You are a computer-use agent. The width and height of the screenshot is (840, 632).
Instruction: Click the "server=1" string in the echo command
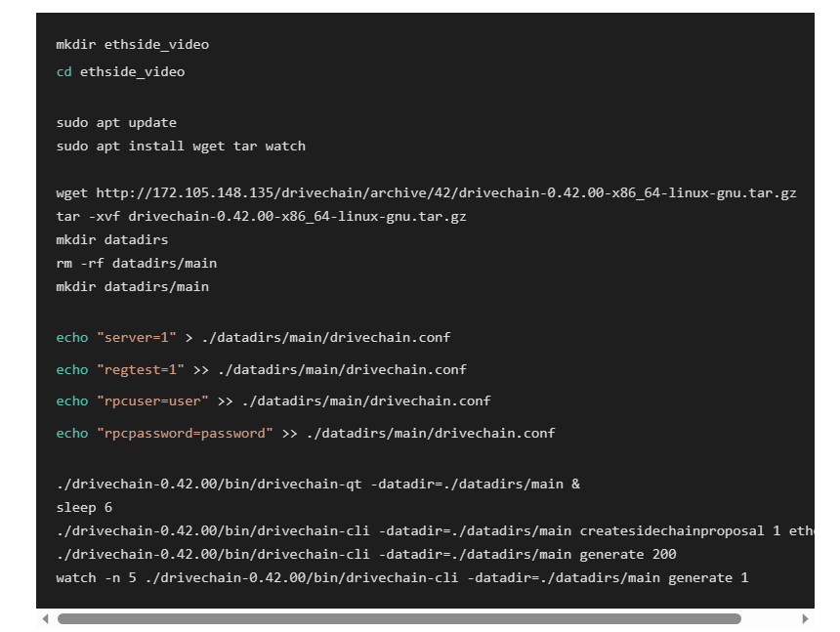(137, 337)
